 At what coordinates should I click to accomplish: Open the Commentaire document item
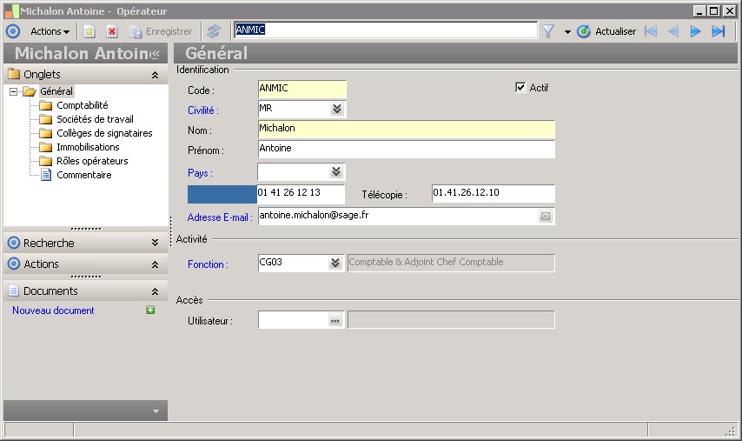[x=83, y=175]
